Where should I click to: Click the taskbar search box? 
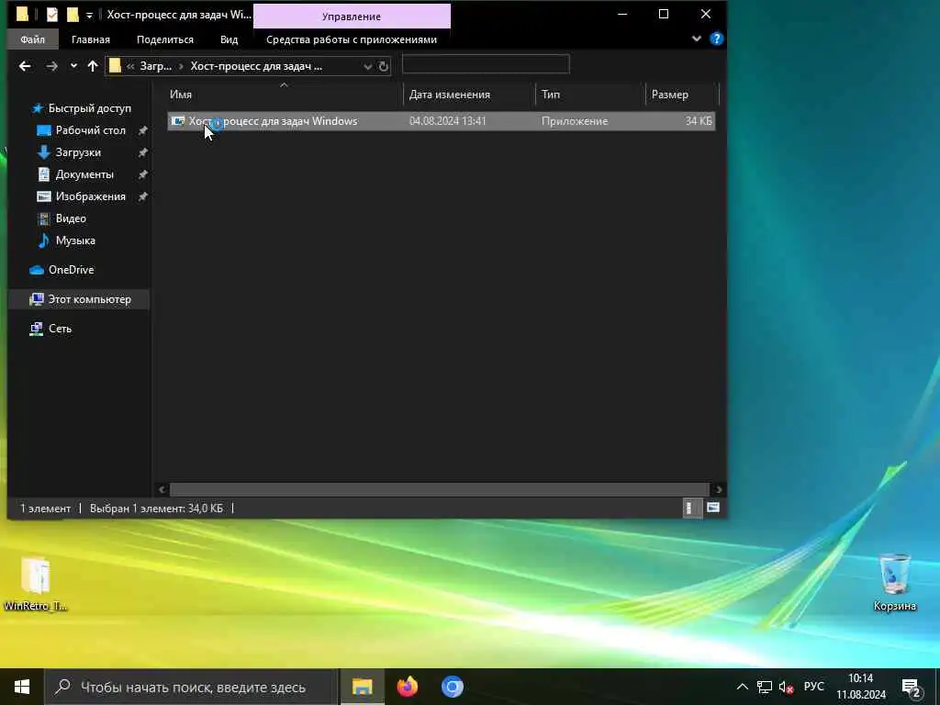point(191,687)
